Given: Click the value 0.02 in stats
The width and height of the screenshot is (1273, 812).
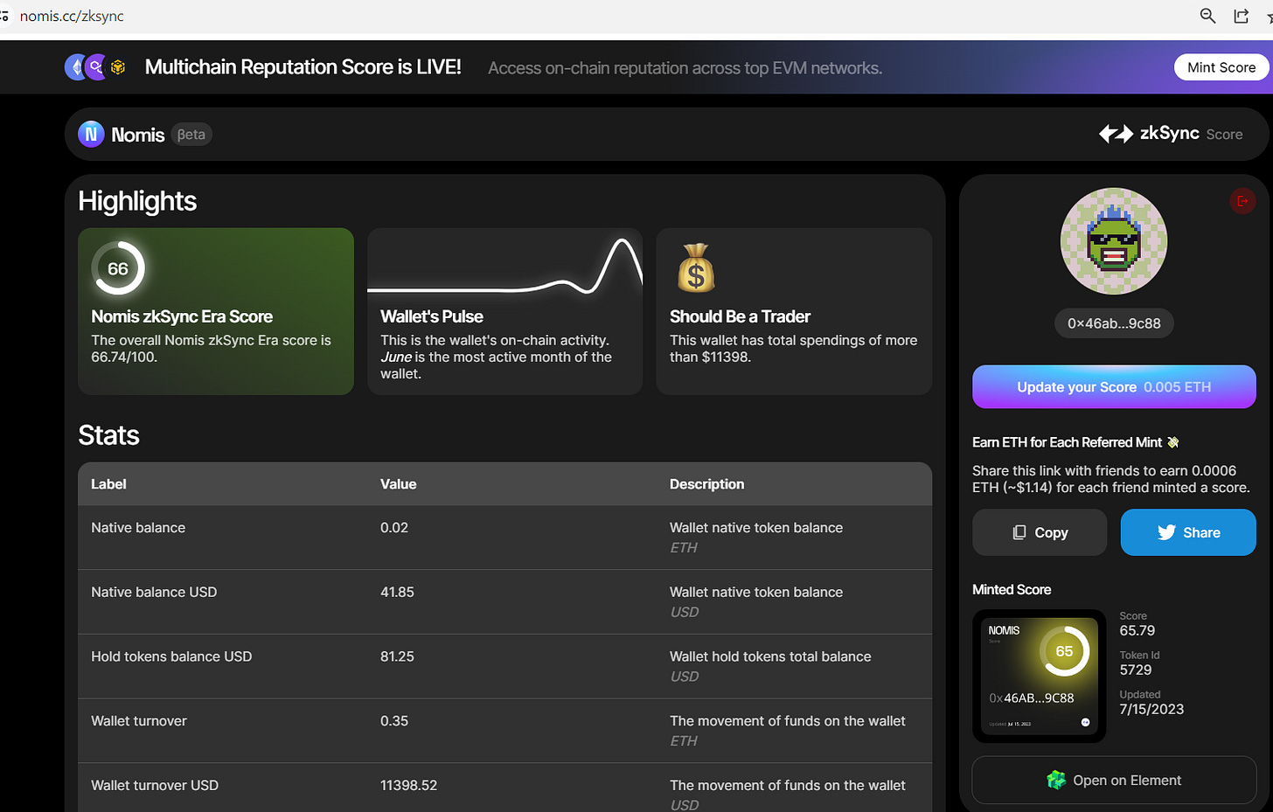Looking at the screenshot, I should point(394,528).
